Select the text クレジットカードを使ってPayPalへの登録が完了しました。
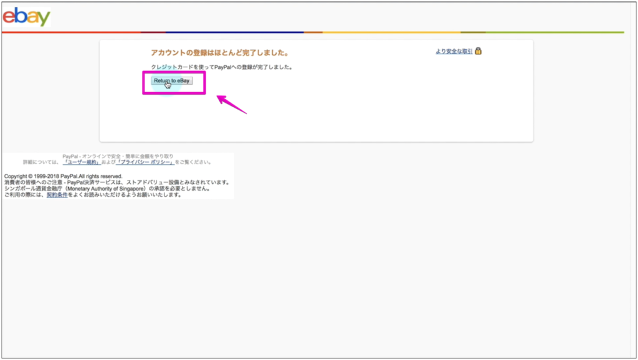 (222, 67)
